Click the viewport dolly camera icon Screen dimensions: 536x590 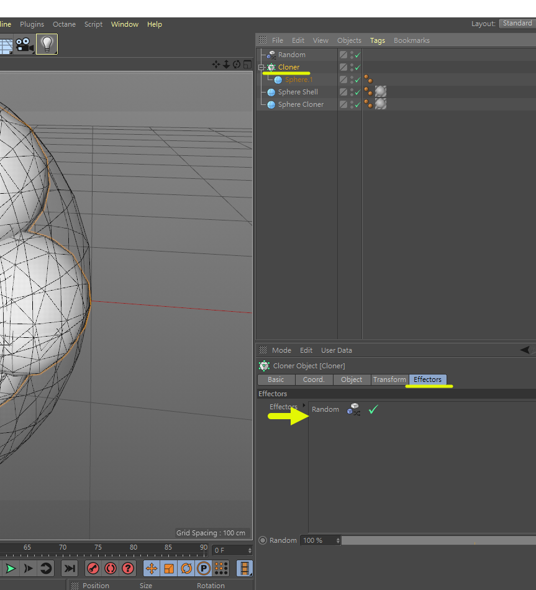tap(226, 65)
